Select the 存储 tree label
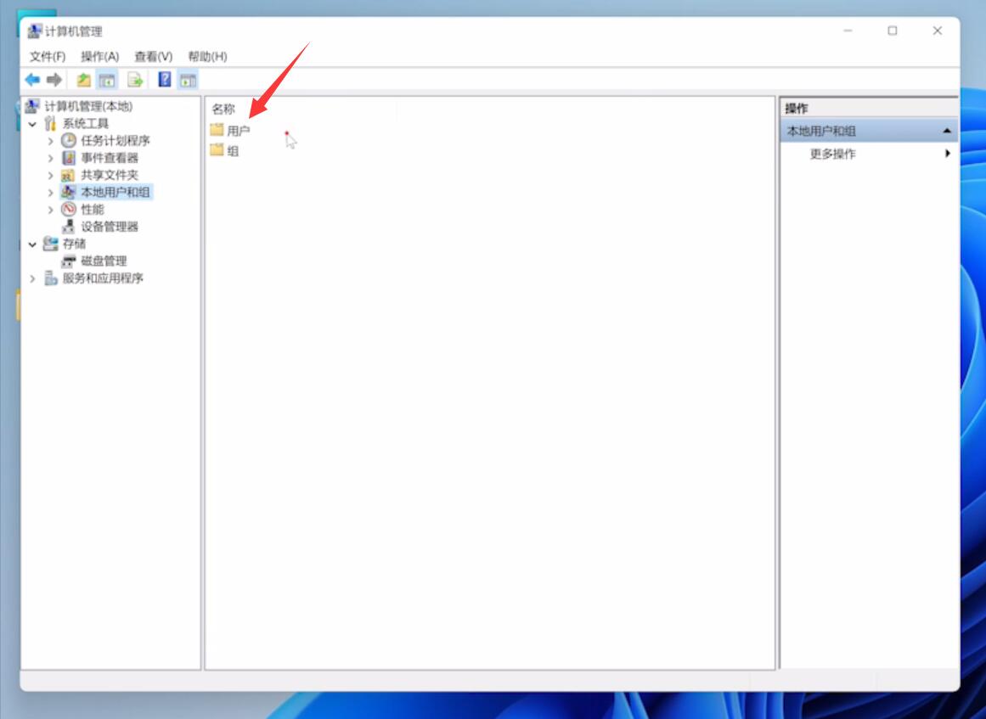 (x=74, y=244)
